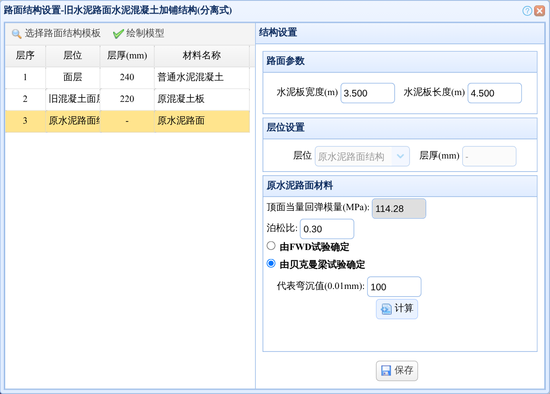This screenshot has width=550, height=394.
Task: Click the 原水泥路面 material cell in row 3
Action: click(202, 121)
